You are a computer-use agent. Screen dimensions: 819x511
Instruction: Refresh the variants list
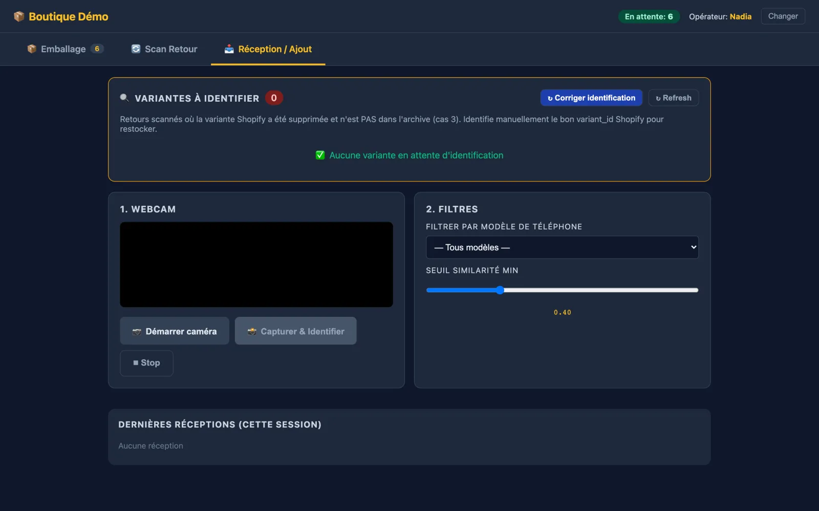[x=674, y=98]
